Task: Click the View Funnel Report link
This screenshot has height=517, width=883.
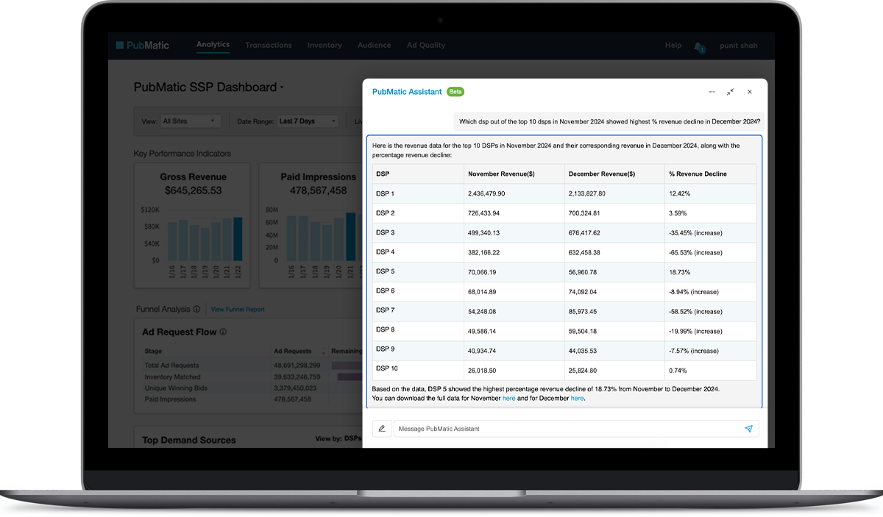Action: [238, 310]
